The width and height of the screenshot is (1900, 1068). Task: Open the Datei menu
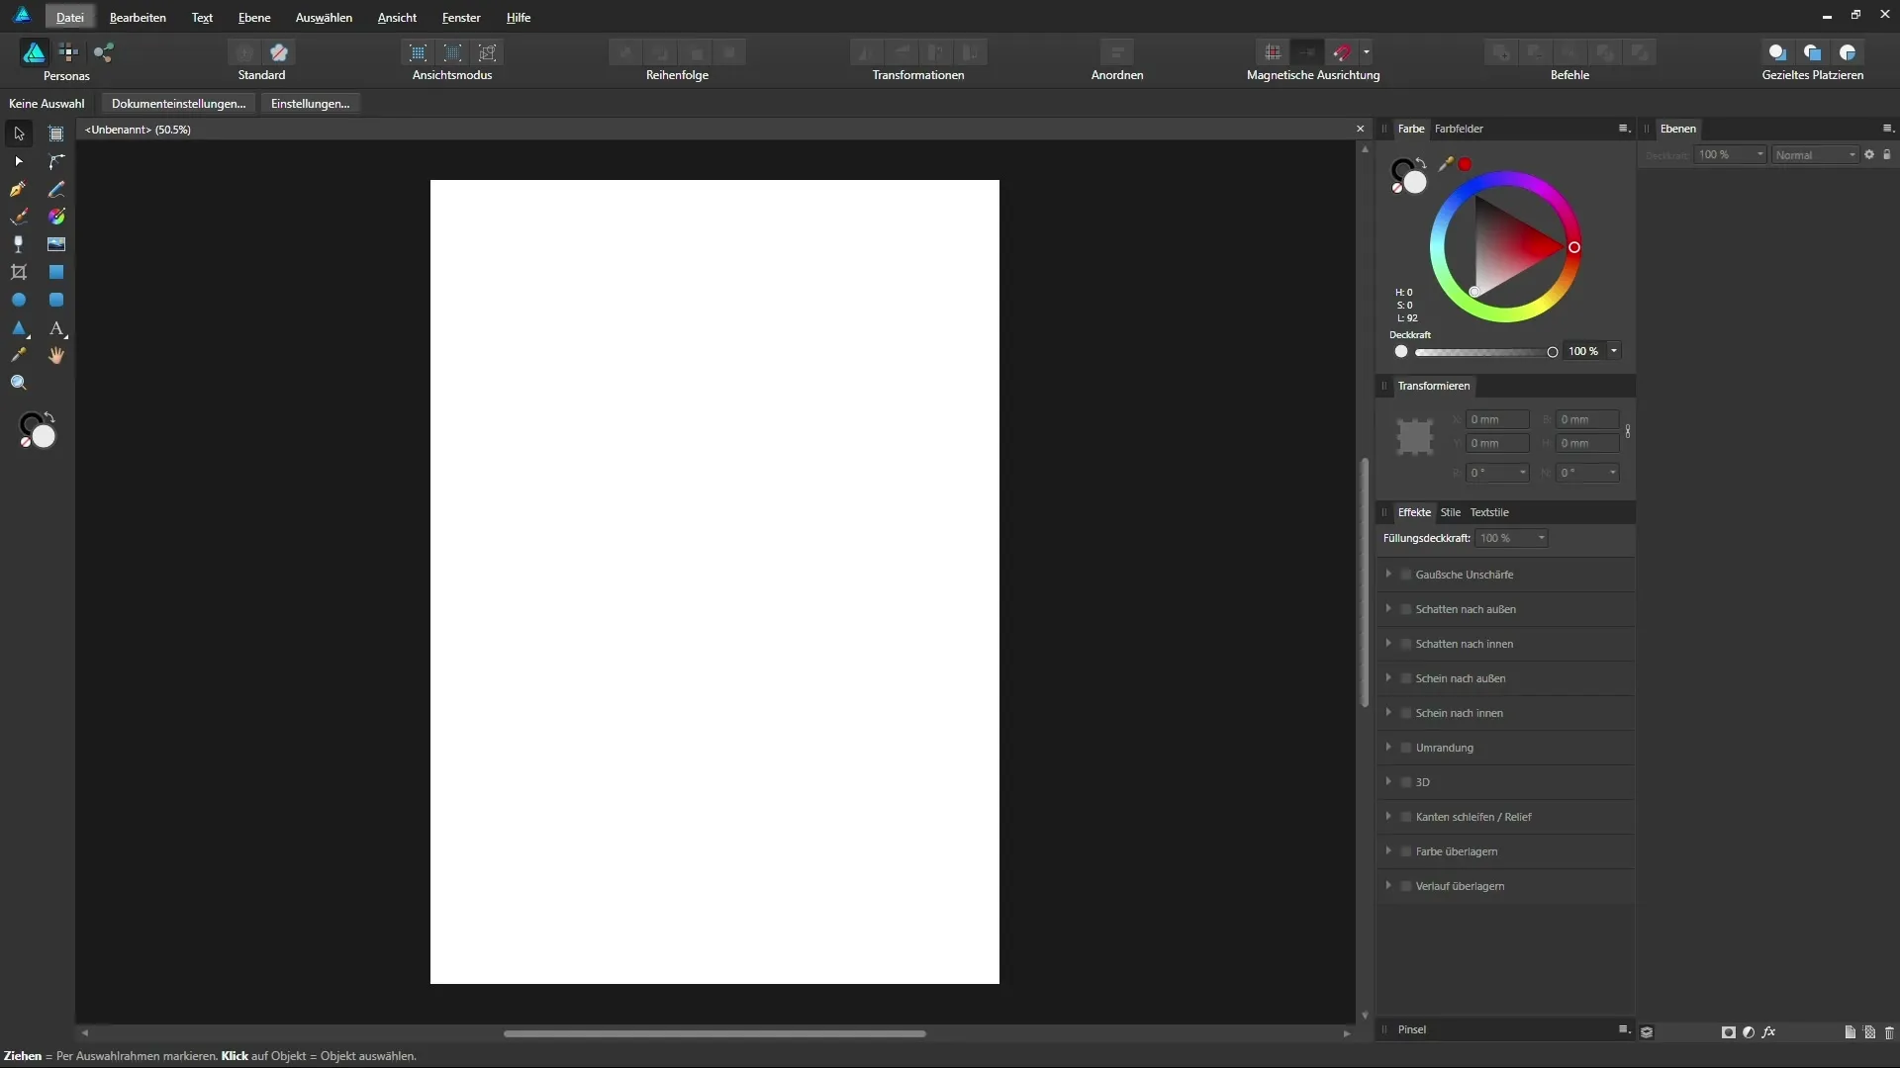(x=69, y=18)
